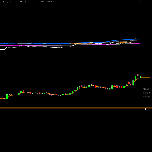Click the "in 5 Days" label
This screenshot has width=152, height=152.
[x=146, y=97]
